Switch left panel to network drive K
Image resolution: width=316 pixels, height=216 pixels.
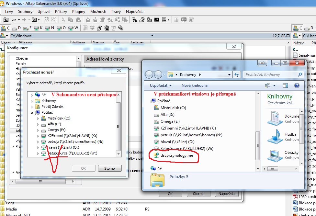tap(38, 28)
